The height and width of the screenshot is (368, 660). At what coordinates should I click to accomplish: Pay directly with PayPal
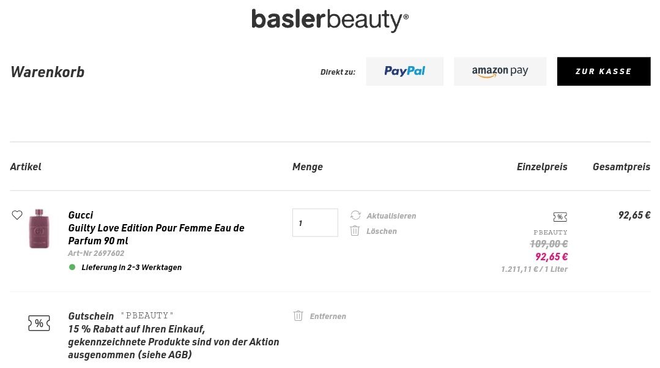[x=404, y=72]
